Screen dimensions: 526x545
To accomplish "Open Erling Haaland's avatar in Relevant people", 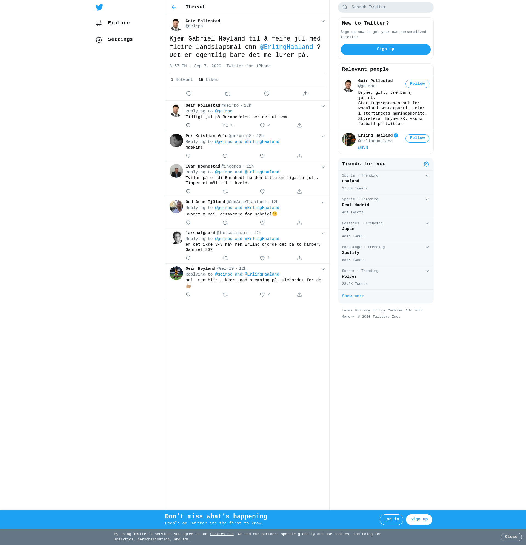I will [x=349, y=139].
